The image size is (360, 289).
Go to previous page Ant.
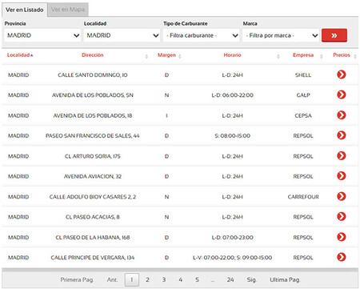point(112,279)
